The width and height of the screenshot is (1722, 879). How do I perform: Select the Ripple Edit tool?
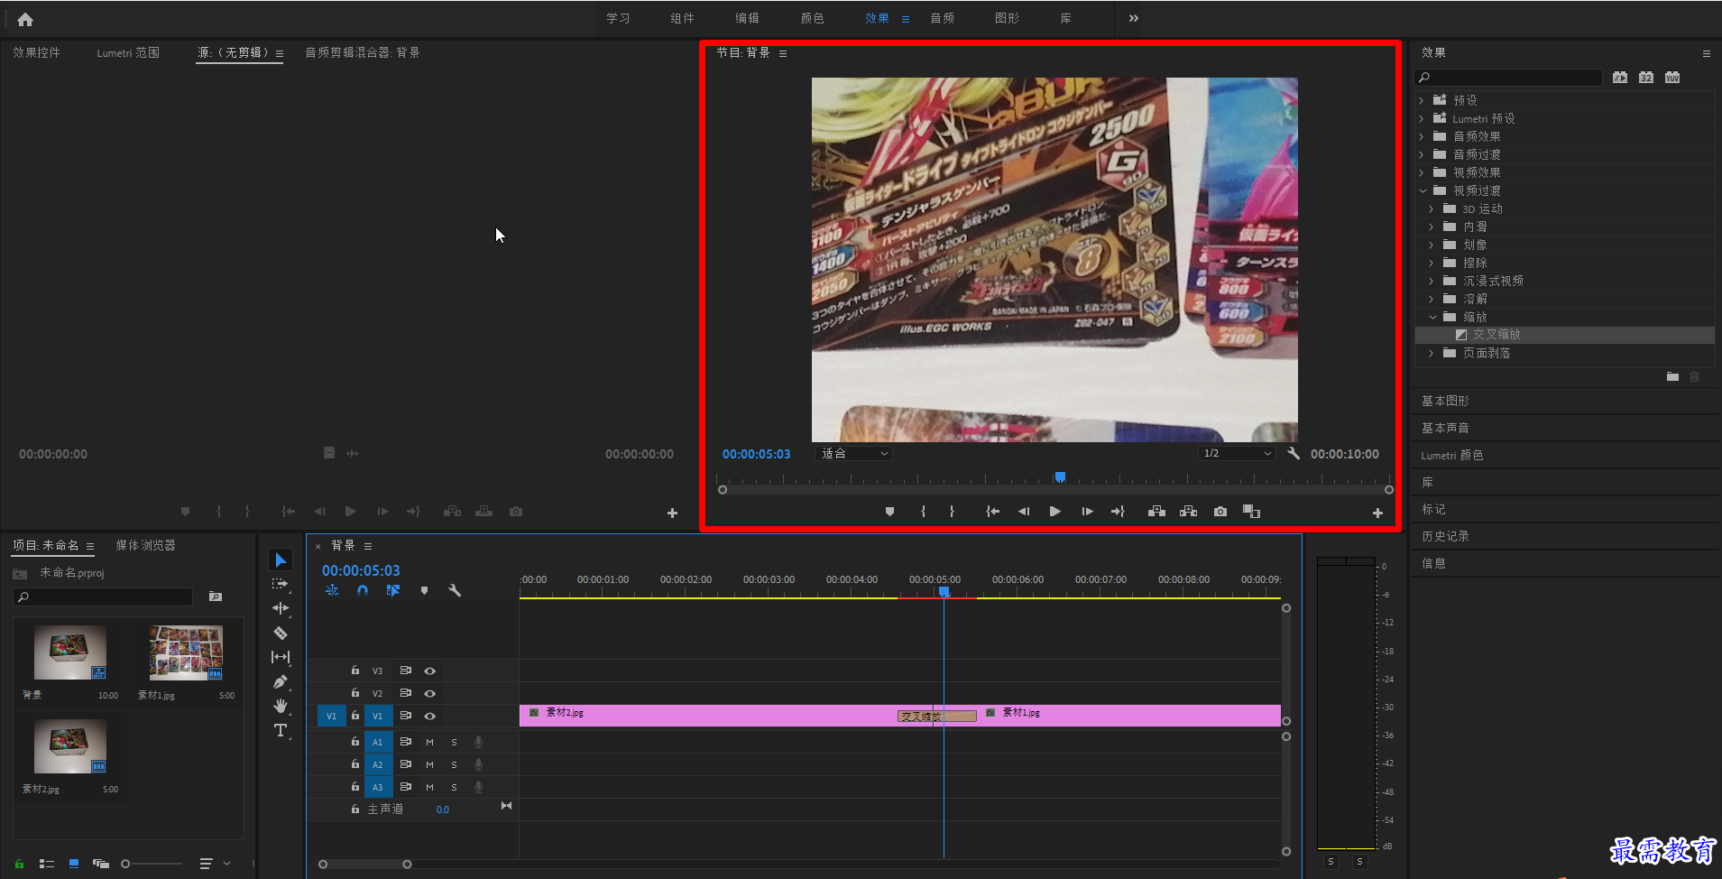tap(281, 608)
